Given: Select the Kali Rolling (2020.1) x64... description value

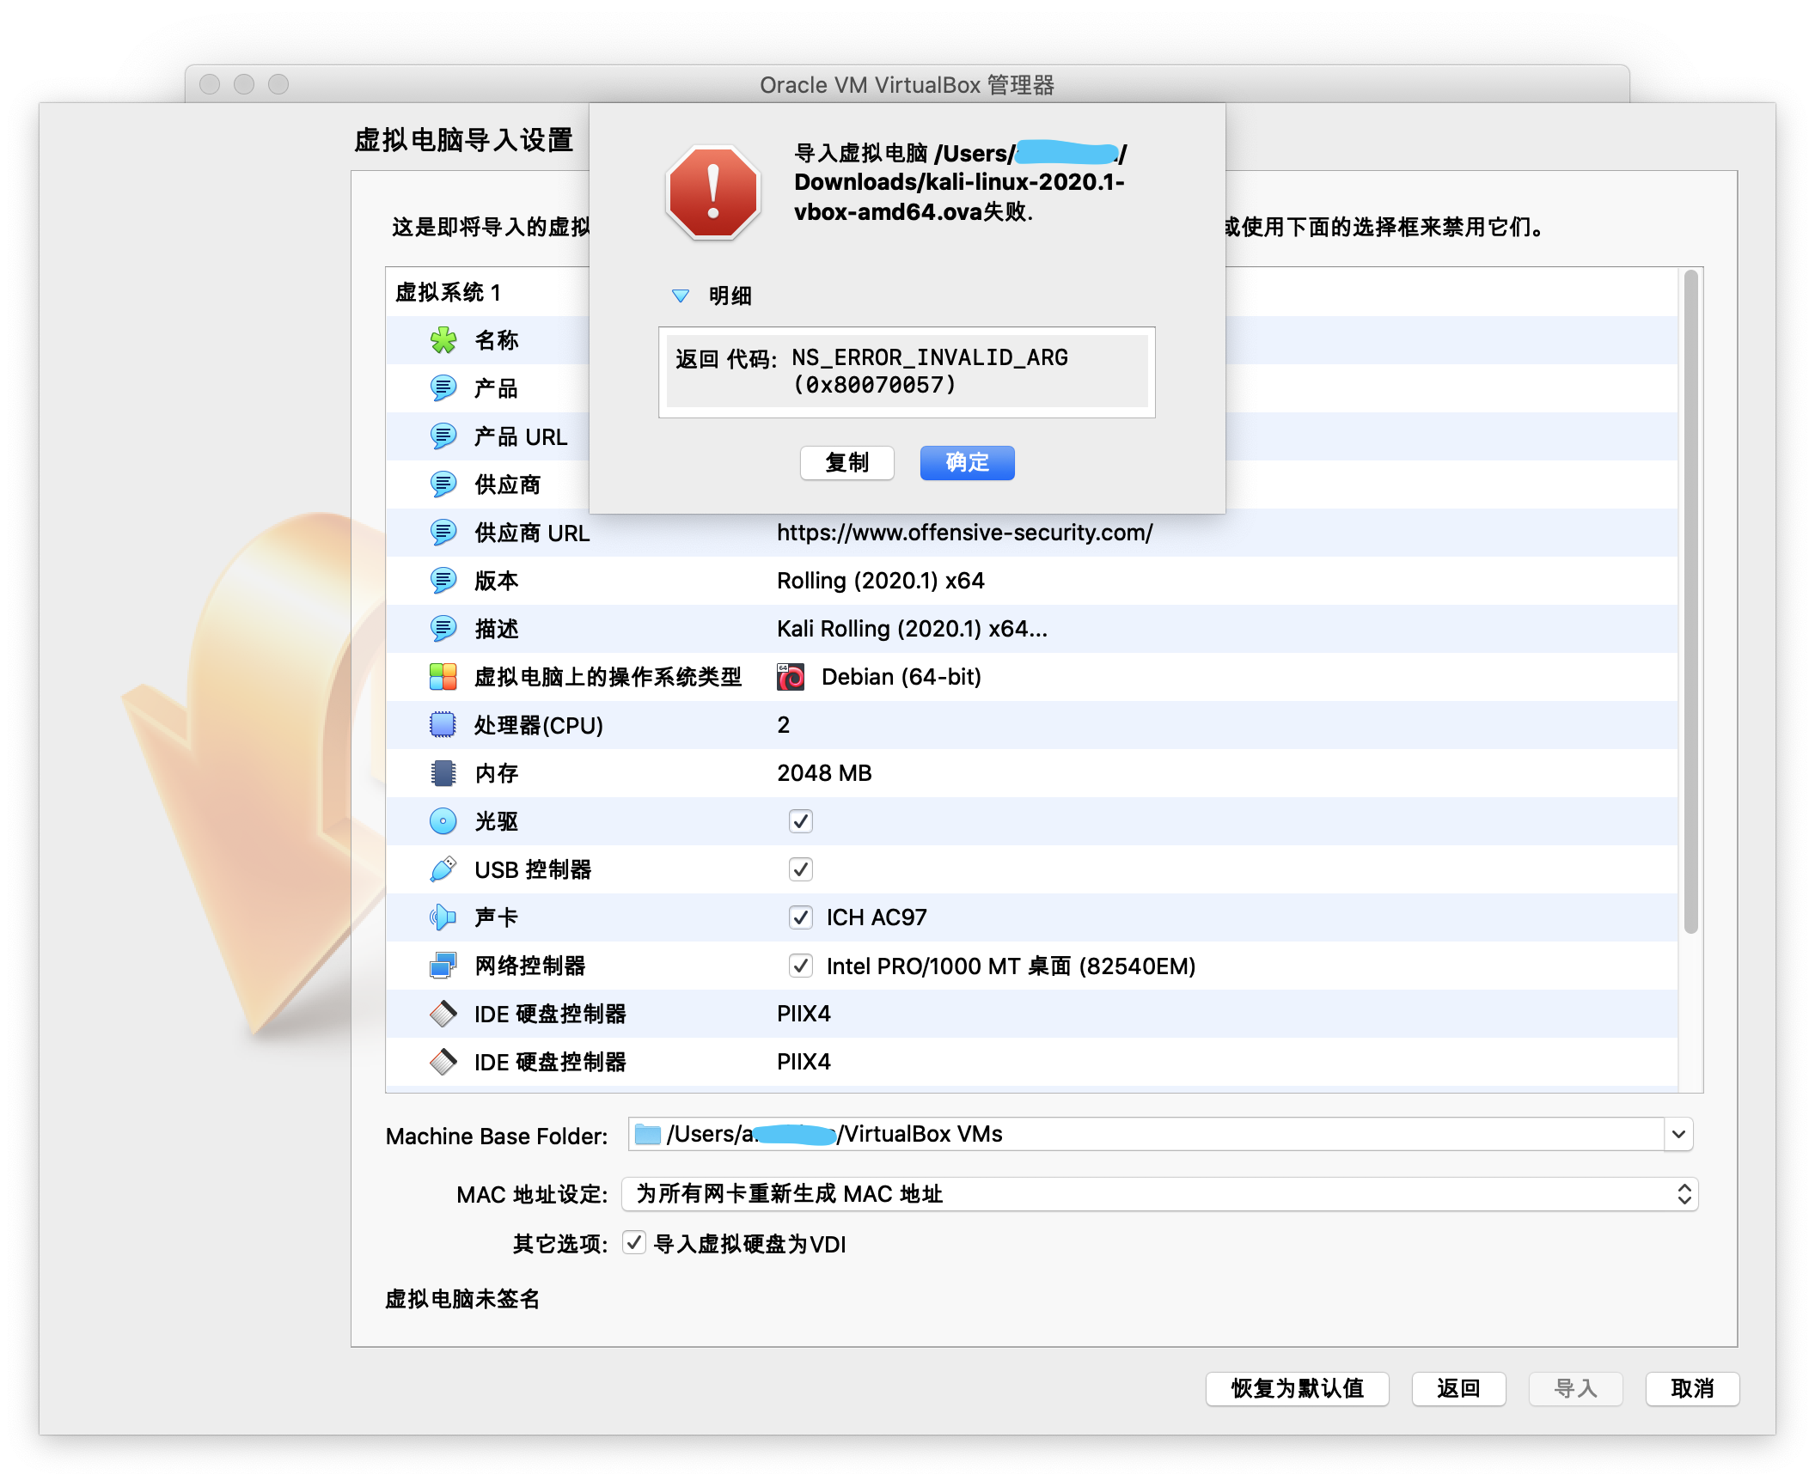Looking at the screenshot, I should 913,629.
